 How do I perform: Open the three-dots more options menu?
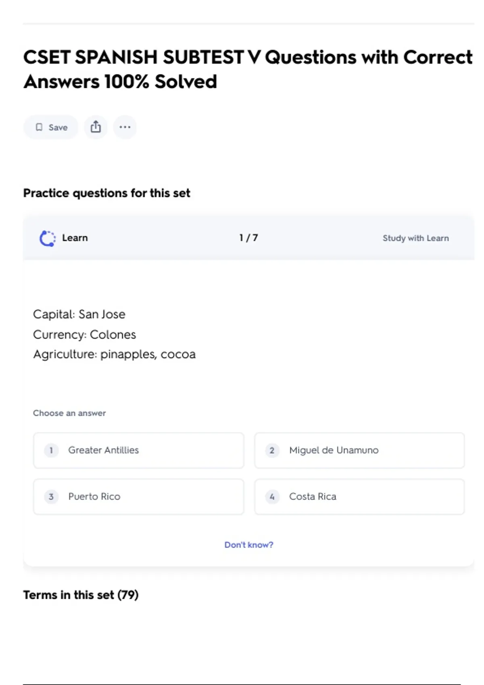125,127
